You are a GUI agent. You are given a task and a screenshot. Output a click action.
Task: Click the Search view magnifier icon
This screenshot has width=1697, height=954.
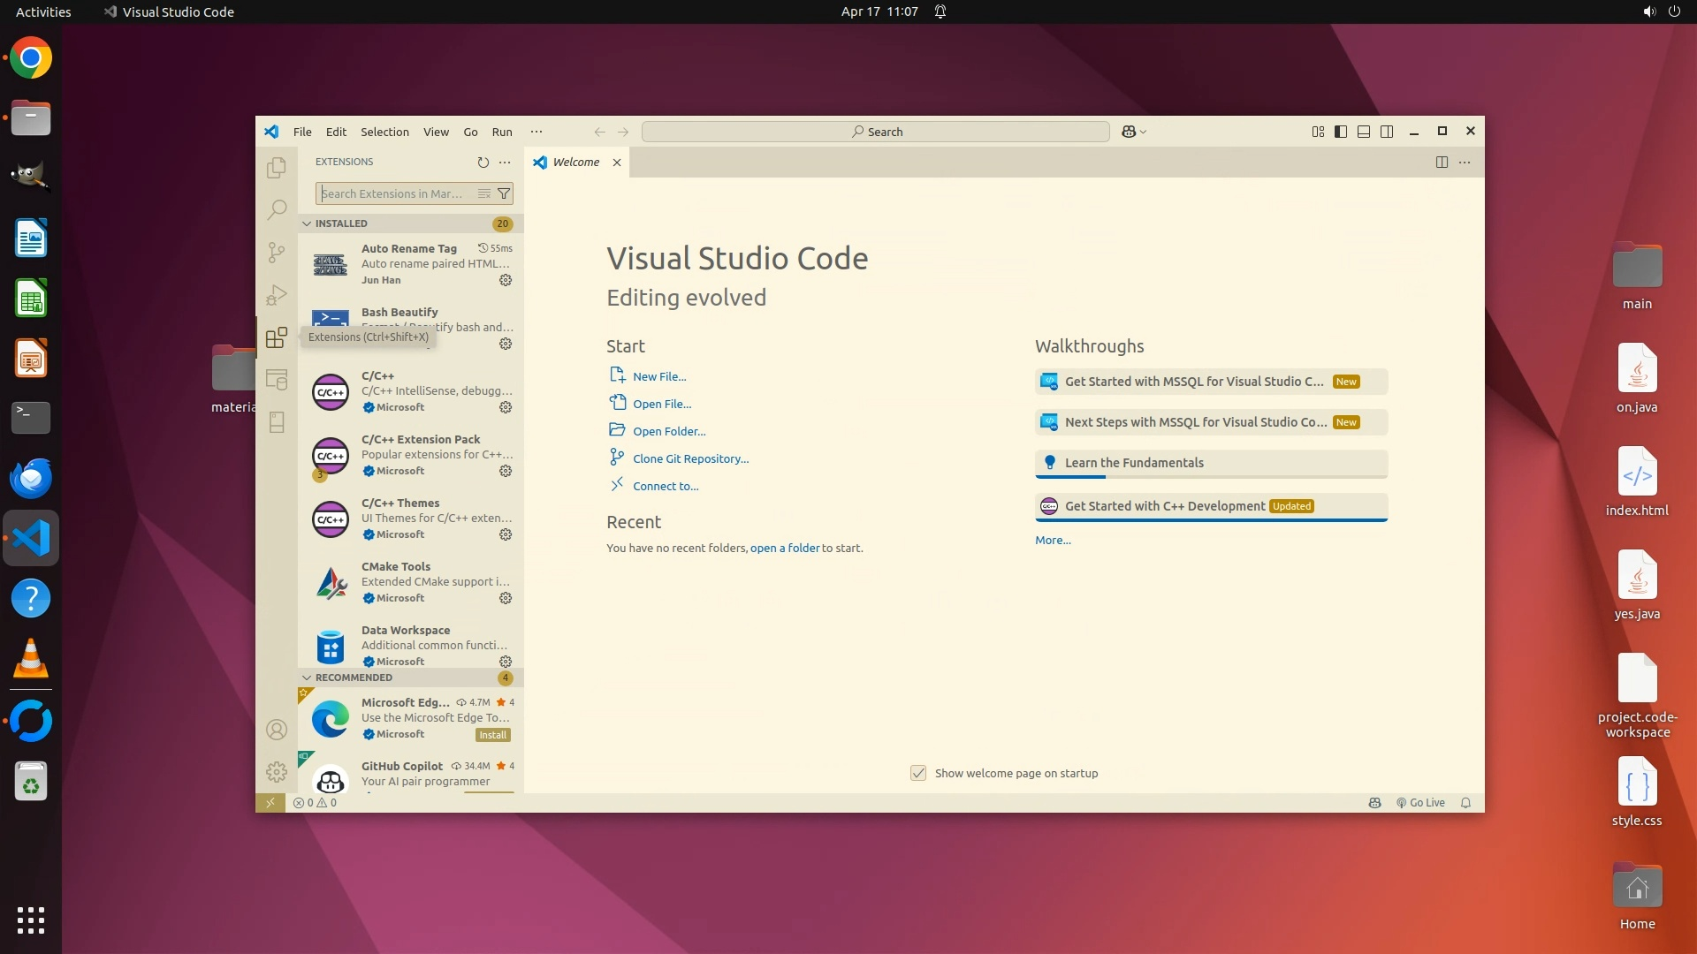(277, 210)
